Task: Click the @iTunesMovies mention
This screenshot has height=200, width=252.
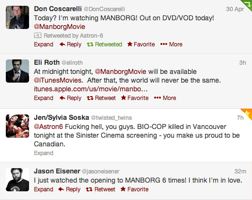Action: click(58, 80)
